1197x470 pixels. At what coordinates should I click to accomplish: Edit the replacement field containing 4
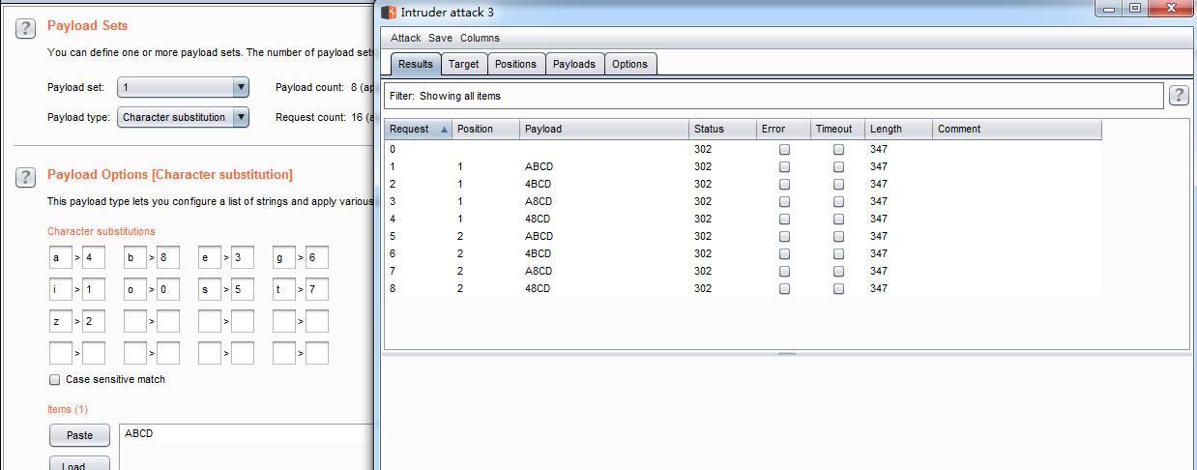tap(94, 258)
